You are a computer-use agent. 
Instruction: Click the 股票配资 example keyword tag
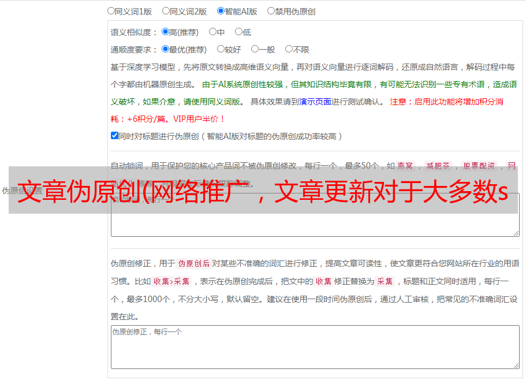pyautogui.click(x=479, y=166)
